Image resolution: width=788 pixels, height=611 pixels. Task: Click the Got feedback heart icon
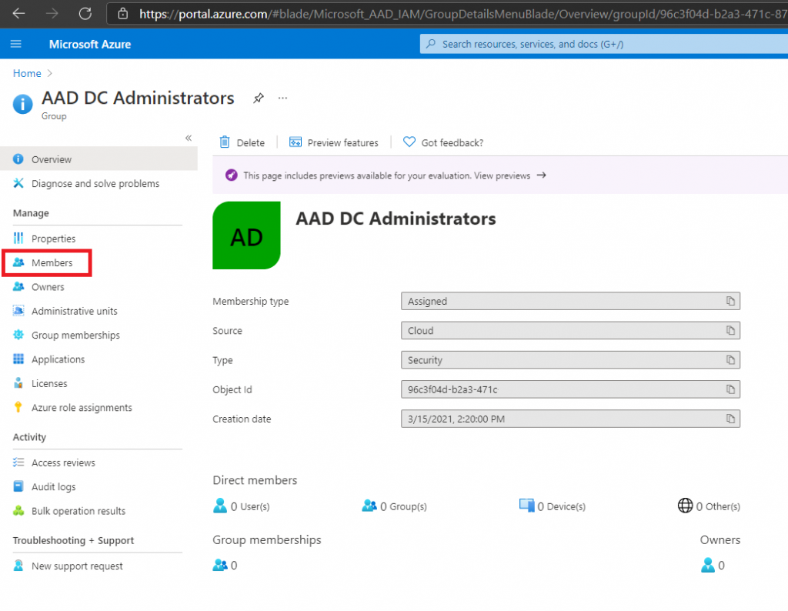(x=409, y=142)
